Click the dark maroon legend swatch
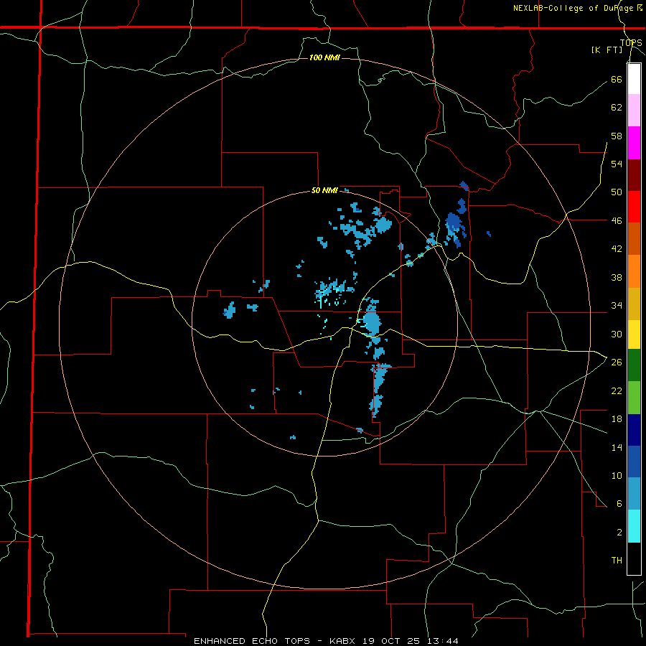This screenshot has height=646, width=646. click(634, 175)
